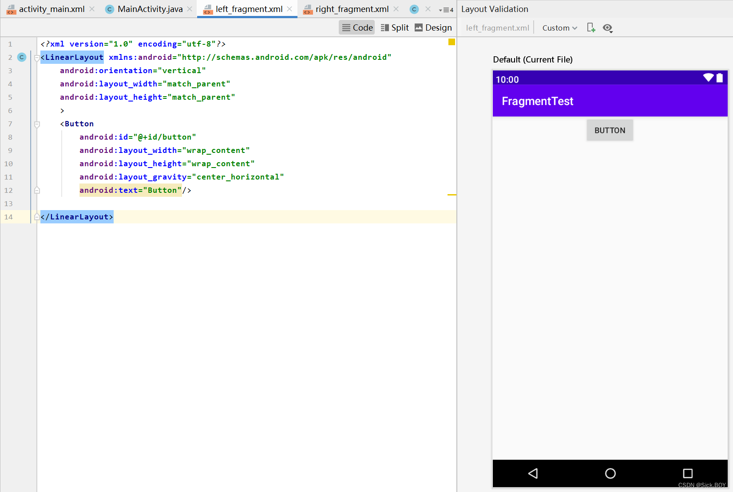
Task: Switch to Split view mode
Action: (x=394, y=27)
